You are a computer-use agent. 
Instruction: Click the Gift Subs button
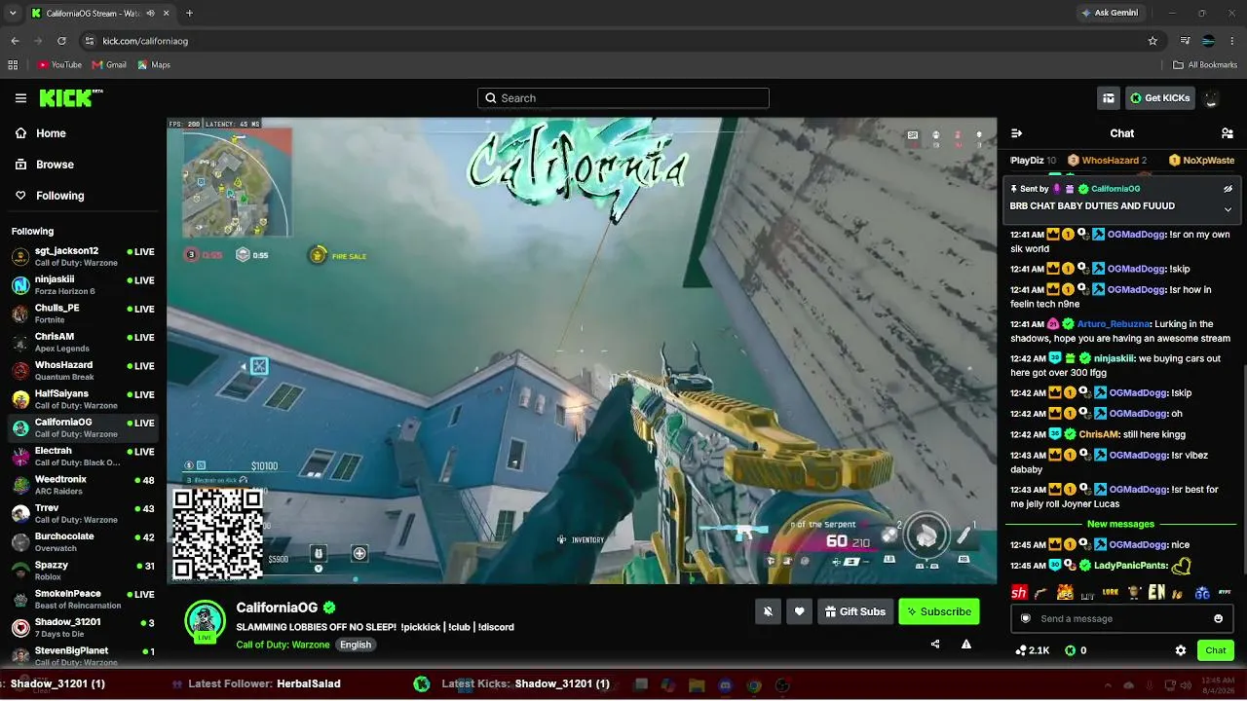pos(855,611)
